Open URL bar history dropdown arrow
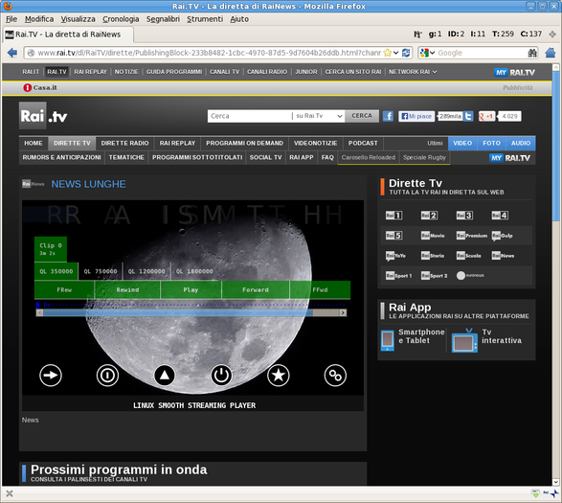Viewport: 562px width, 503px height. [x=395, y=53]
